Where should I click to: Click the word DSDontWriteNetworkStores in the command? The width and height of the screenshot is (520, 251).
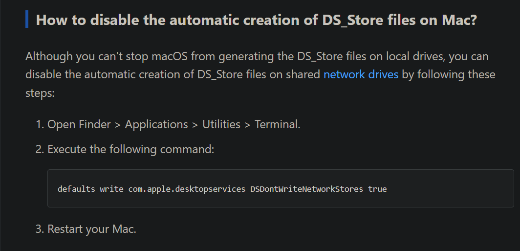pyautogui.click(x=307, y=189)
